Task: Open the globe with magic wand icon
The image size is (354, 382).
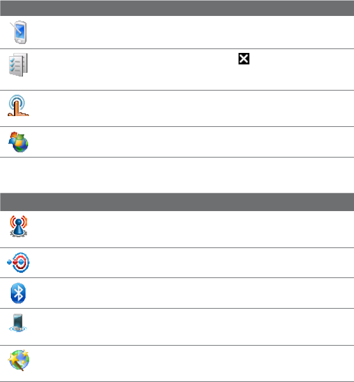Action: pos(18,360)
